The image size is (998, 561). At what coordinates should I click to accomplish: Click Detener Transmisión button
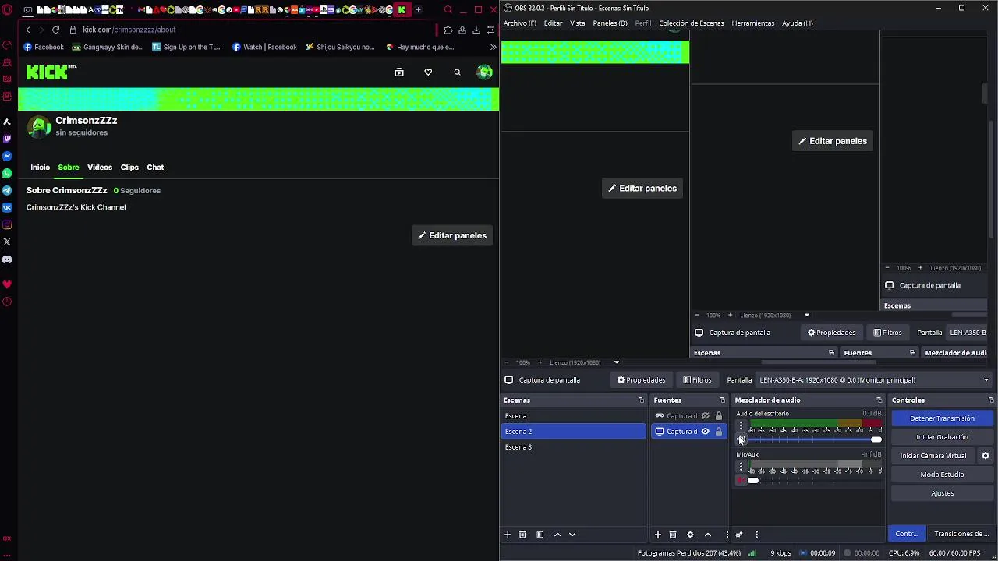942,418
